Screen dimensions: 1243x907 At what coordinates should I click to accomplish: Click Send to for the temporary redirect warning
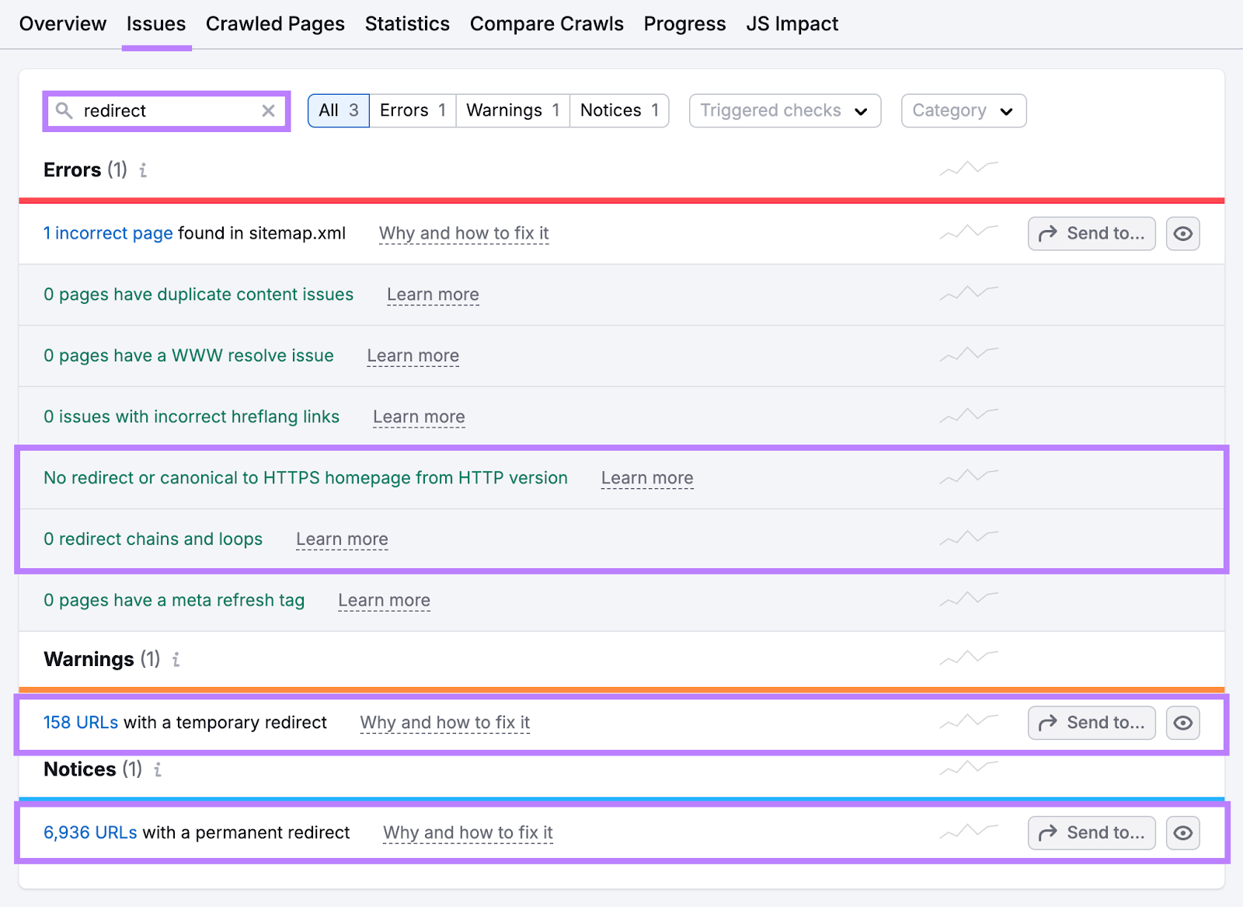tap(1091, 722)
